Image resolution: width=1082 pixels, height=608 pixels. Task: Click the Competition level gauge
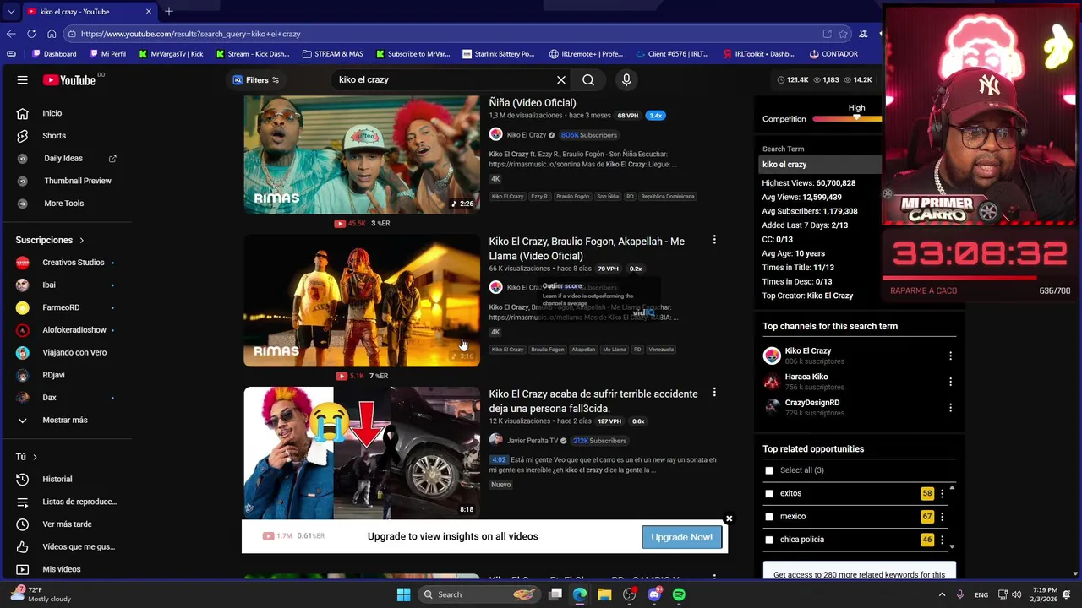847,119
